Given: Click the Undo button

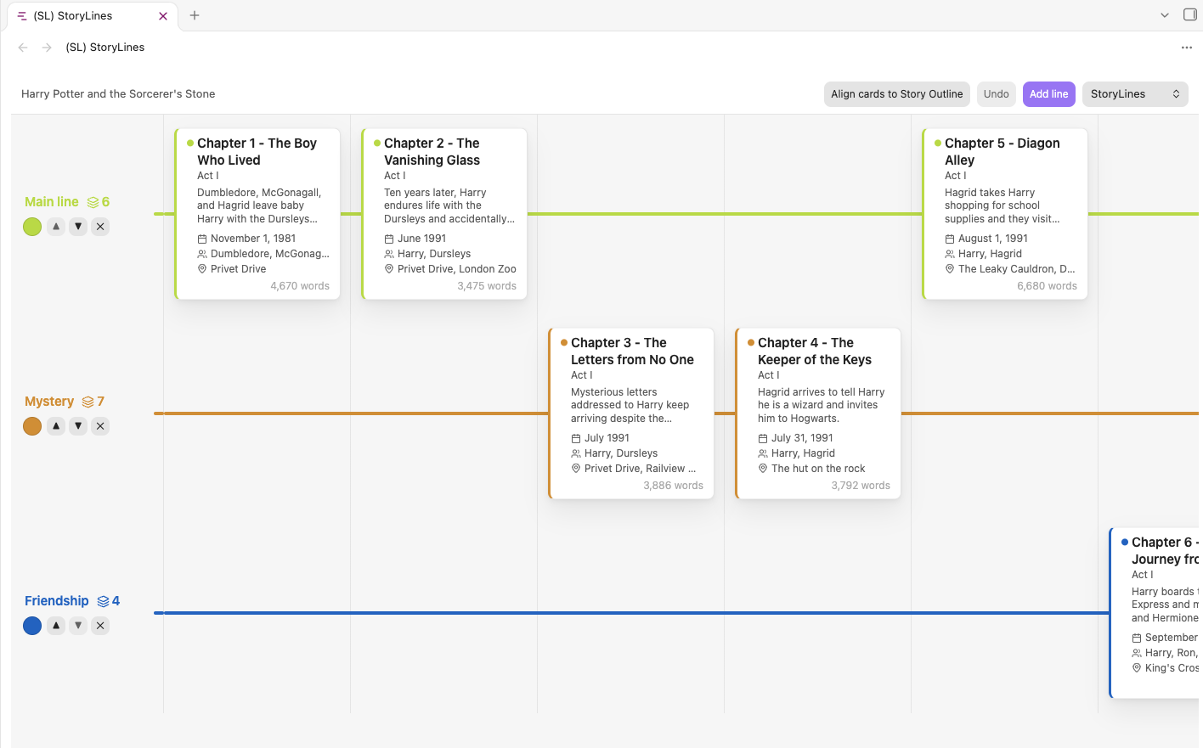Looking at the screenshot, I should click(997, 94).
